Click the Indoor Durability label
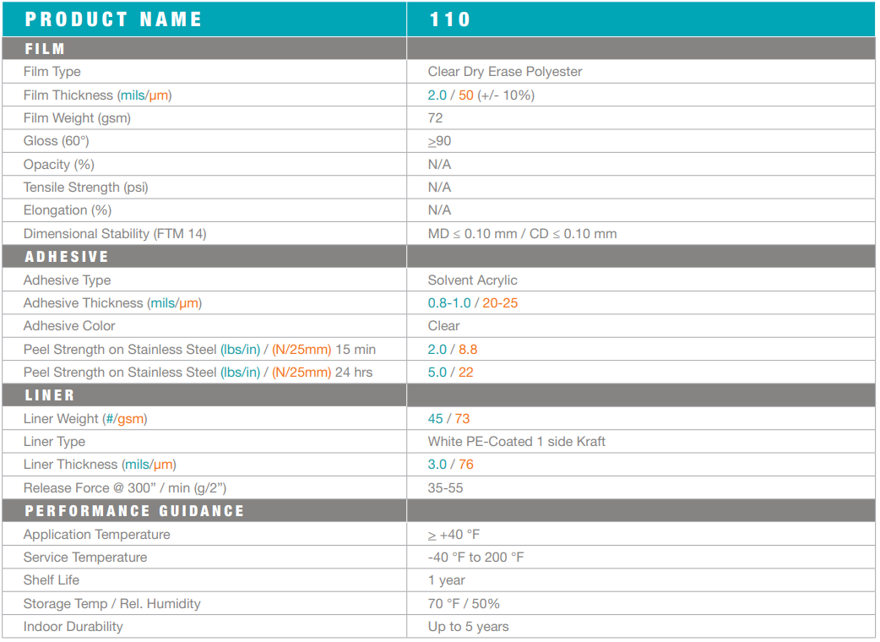Screen dimensions: 880x642 coord(73,628)
